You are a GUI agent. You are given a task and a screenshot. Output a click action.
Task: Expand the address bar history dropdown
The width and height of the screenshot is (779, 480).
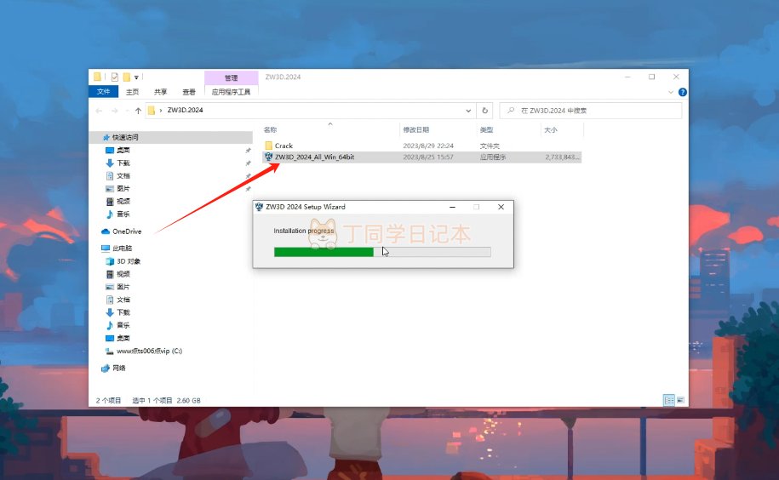pos(468,110)
